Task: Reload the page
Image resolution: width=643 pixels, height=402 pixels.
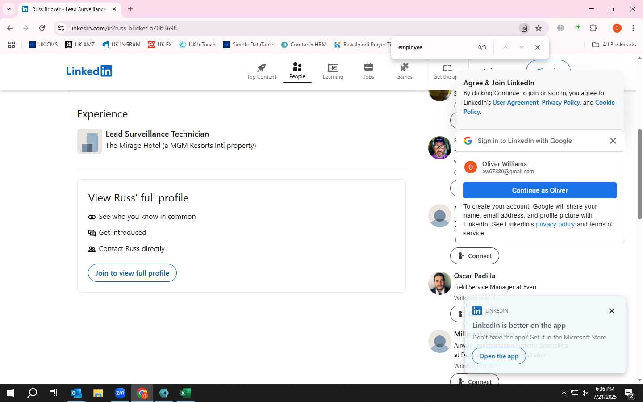Action: pos(42,28)
